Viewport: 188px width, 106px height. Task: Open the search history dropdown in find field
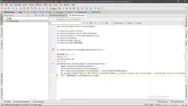point(51,23)
